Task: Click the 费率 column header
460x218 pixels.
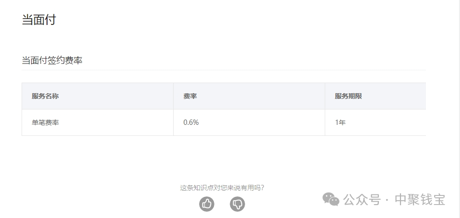Action: (190, 96)
